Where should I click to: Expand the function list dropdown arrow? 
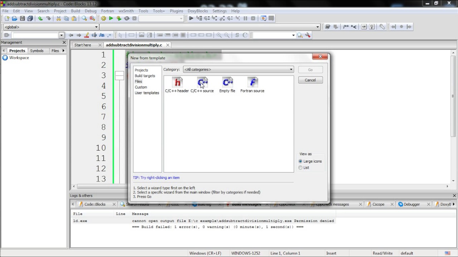318,27
